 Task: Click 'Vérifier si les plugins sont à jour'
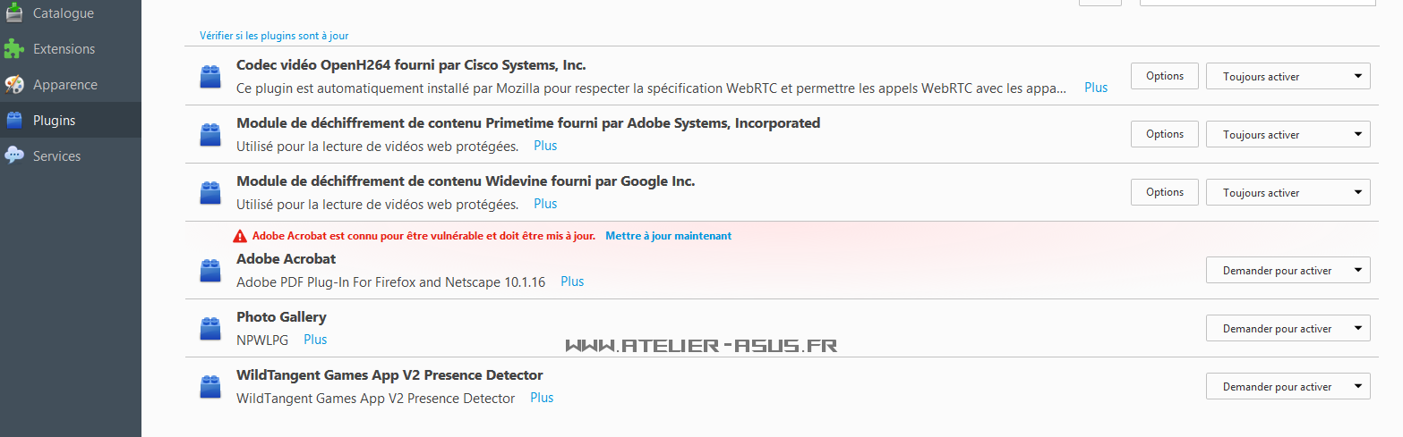click(x=274, y=36)
